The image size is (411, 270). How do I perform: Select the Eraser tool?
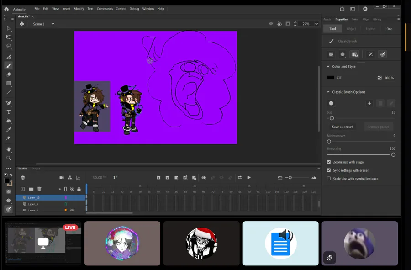coord(8,74)
